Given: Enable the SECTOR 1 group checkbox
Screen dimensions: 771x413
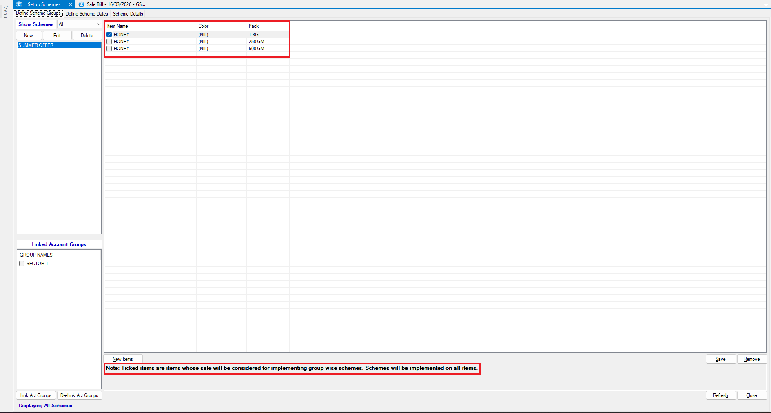Looking at the screenshot, I should (22, 264).
